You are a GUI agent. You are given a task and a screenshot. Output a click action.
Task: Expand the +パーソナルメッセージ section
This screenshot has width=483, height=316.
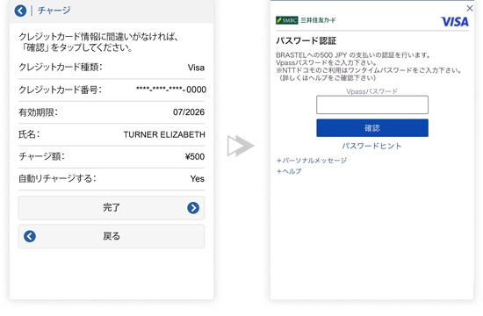click(312, 160)
